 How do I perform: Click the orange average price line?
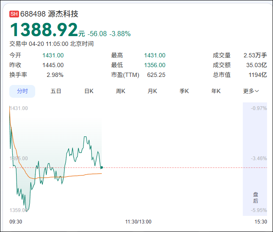tap(76, 175)
